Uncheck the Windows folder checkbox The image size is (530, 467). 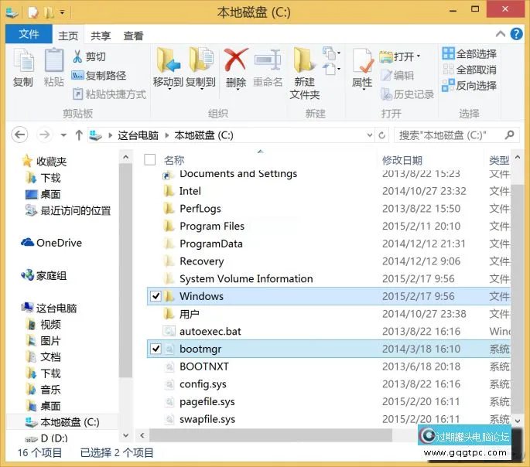pyautogui.click(x=156, y=296)
